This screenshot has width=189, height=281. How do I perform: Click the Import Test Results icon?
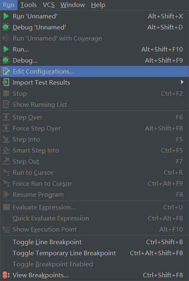tap(6, 83)
